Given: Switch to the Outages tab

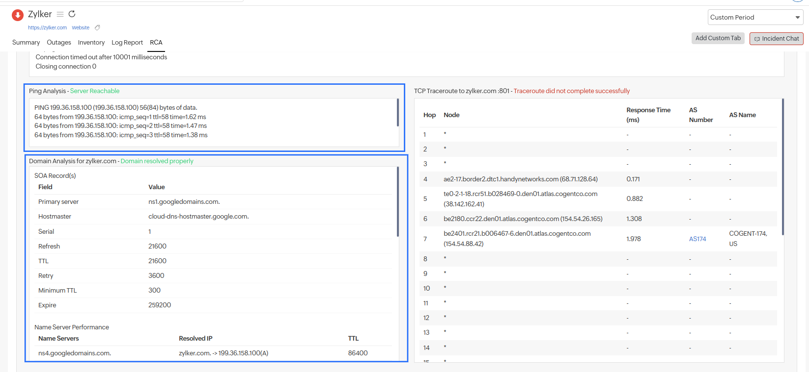Looking at the screenshot, I should [x=59, y=43].
